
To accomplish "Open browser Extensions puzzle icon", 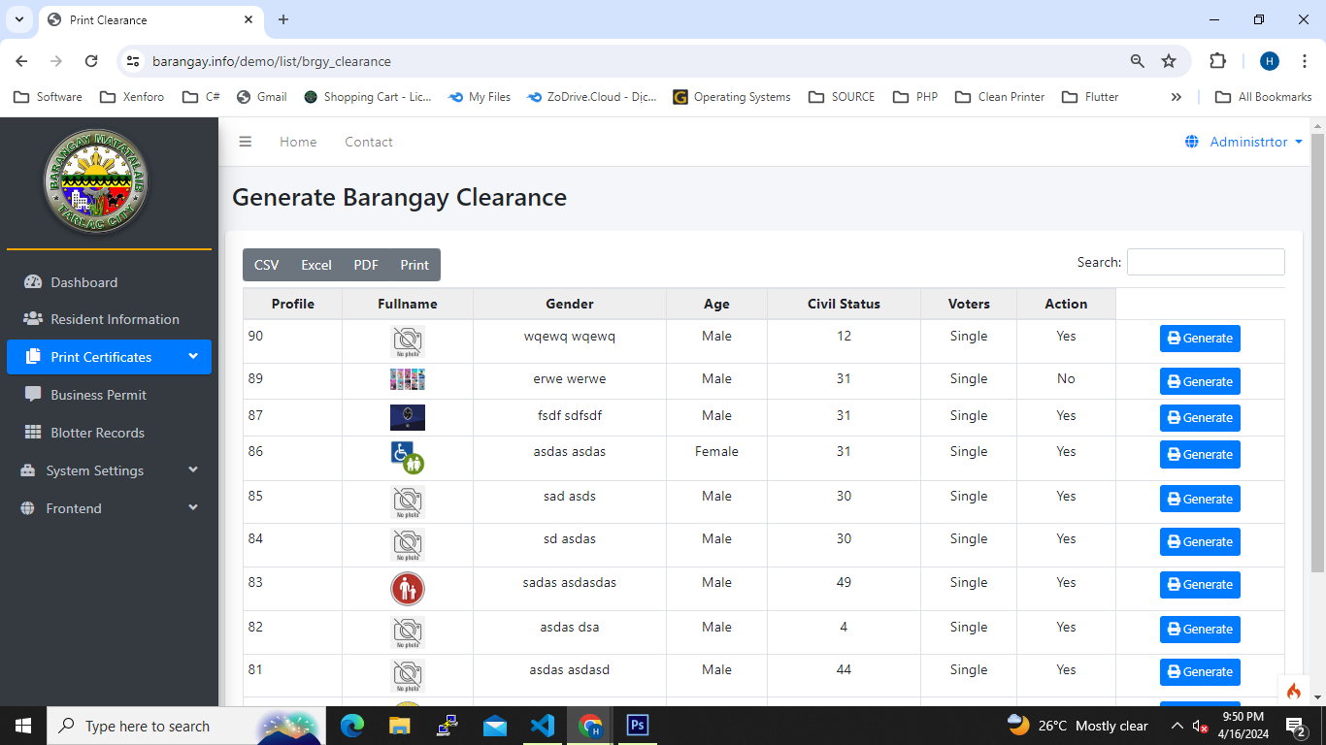I will tap(1217, 61).
